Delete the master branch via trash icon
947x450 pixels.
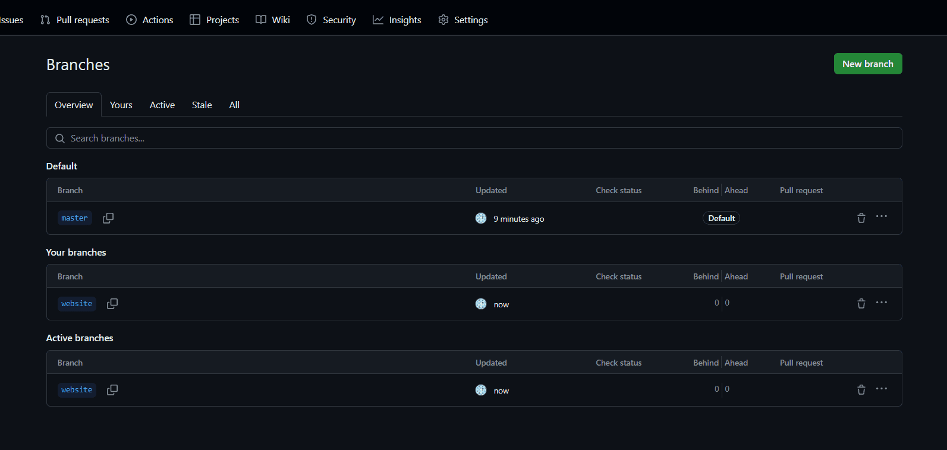pos(861,218)
